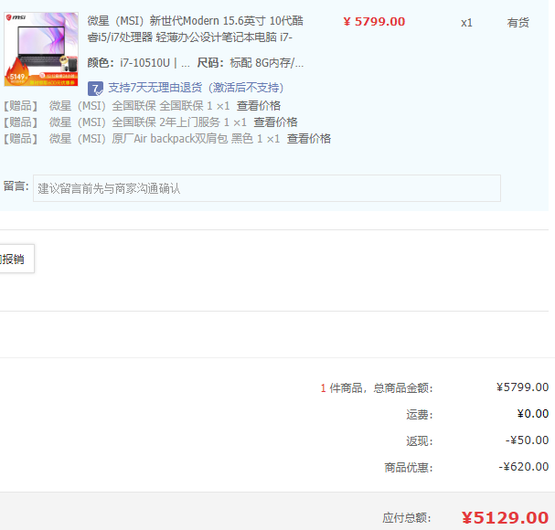Select the 有货 stock status text
The height and width of the screenshot is (530, 555).
click(x=518, y=23)
